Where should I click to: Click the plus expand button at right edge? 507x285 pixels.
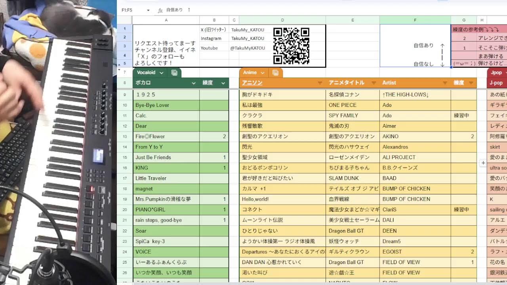click(483, 163)
